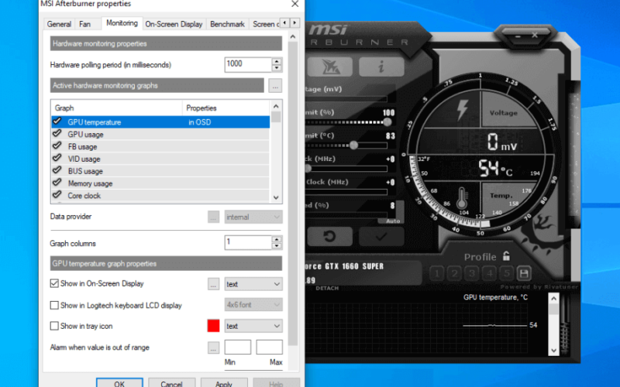Switch to the General tab

tap(59, 24)
